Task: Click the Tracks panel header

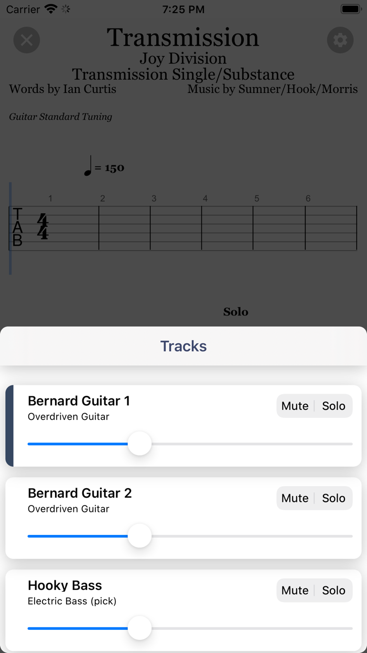Action: tap(183, 346)
